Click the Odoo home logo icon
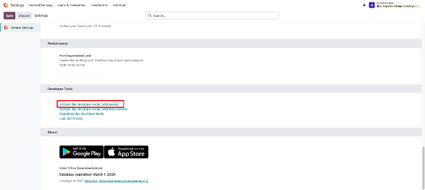 tap(6, 5)
